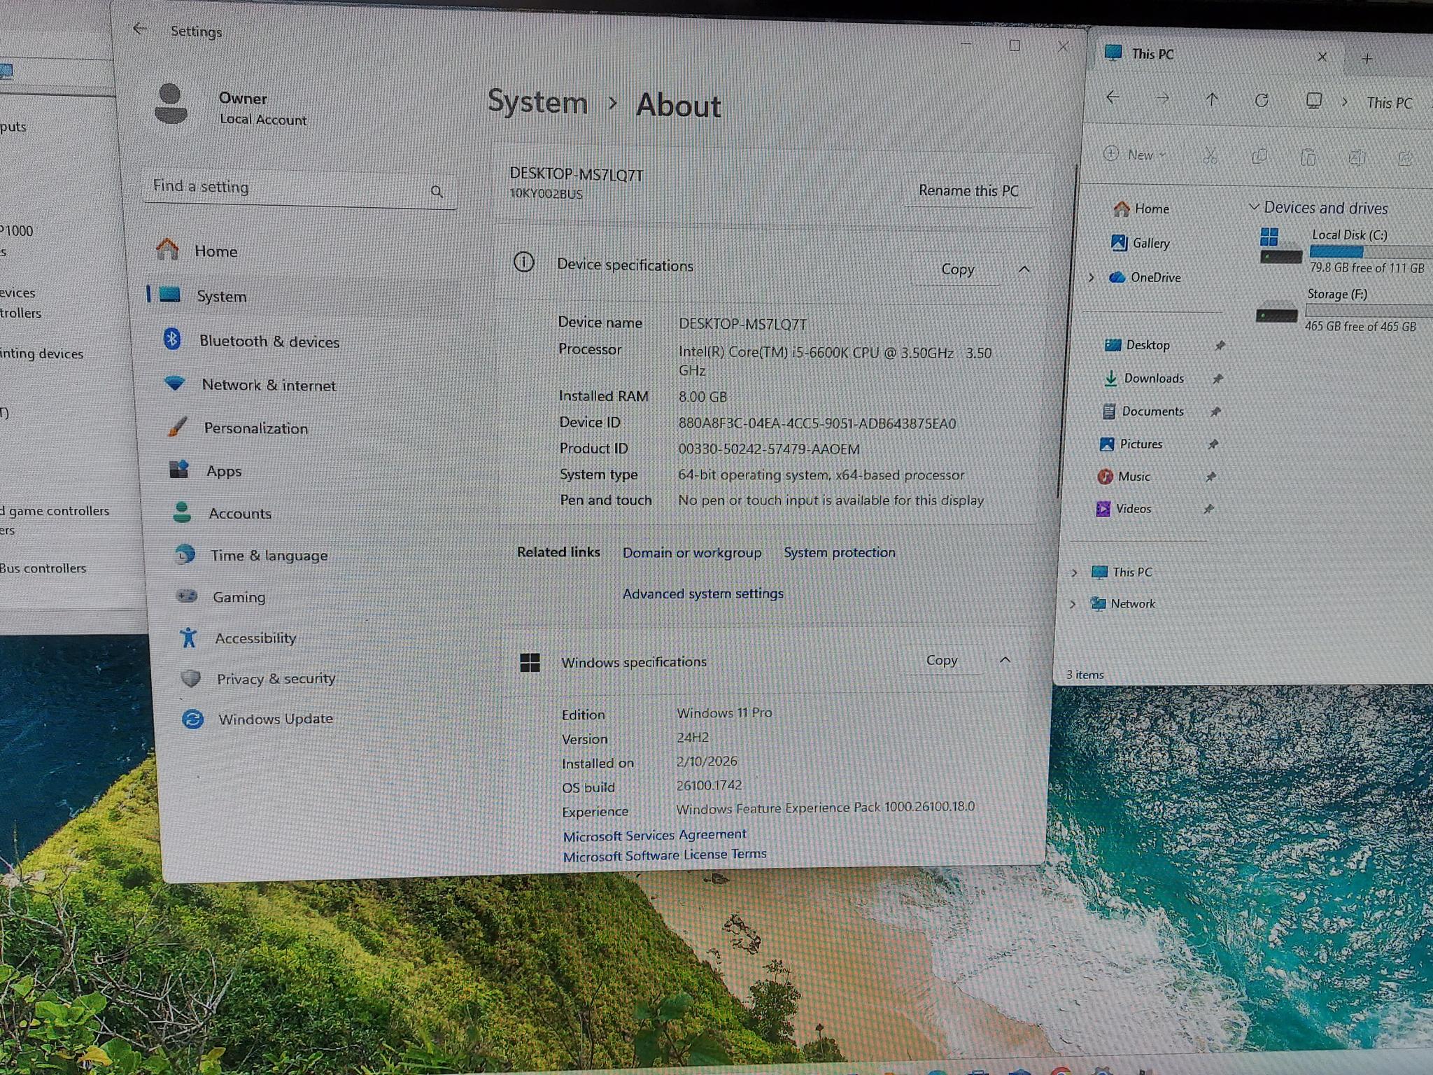The width and height of the screenshot is (1433, 1075).
Task: Click System breadcrumb in page title
Action: (537, 102)
